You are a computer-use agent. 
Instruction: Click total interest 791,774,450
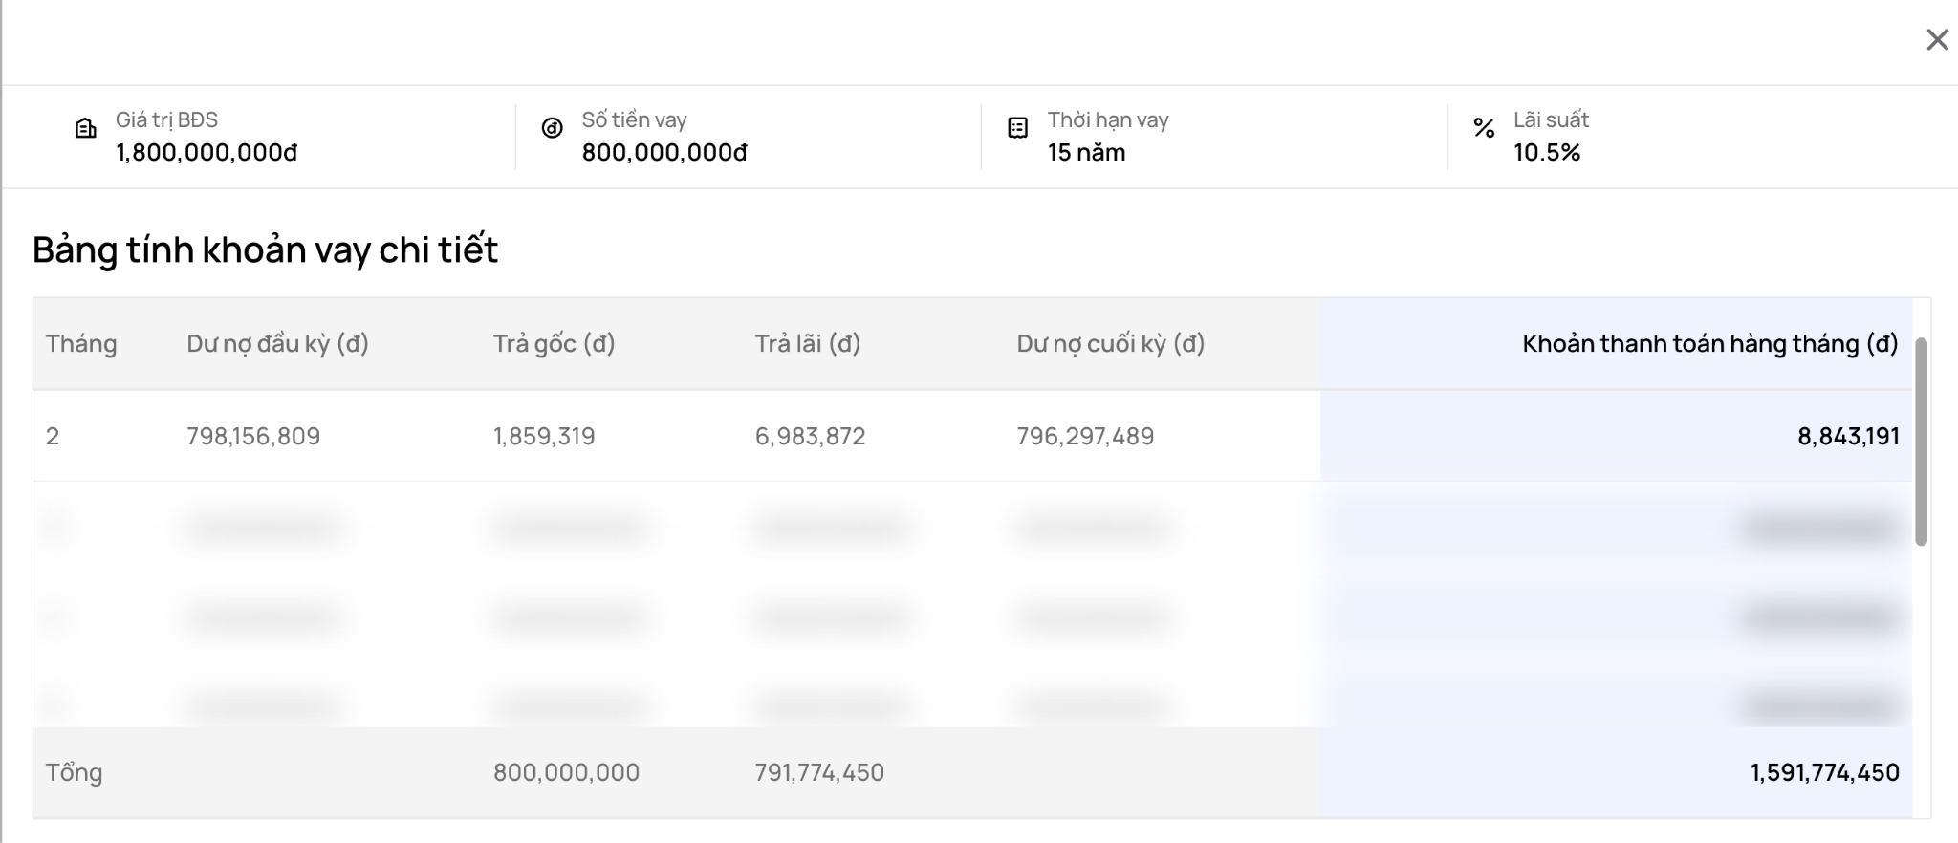[x=819, y=772]
